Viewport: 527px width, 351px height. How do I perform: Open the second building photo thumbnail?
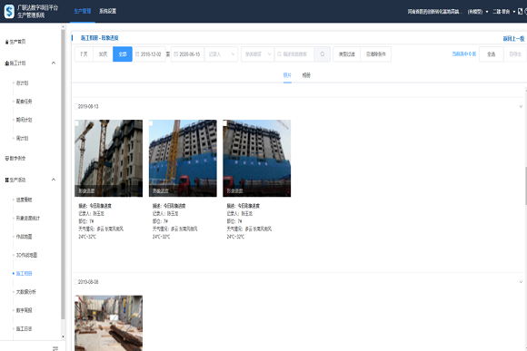(183, 158)
